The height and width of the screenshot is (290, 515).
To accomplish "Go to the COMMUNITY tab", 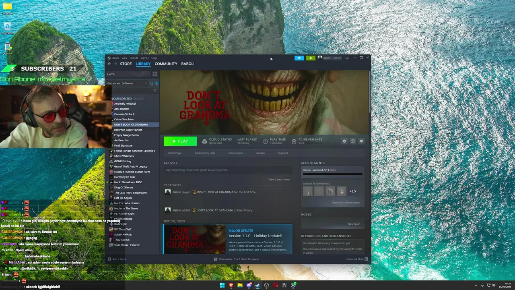I will point(166,64).
